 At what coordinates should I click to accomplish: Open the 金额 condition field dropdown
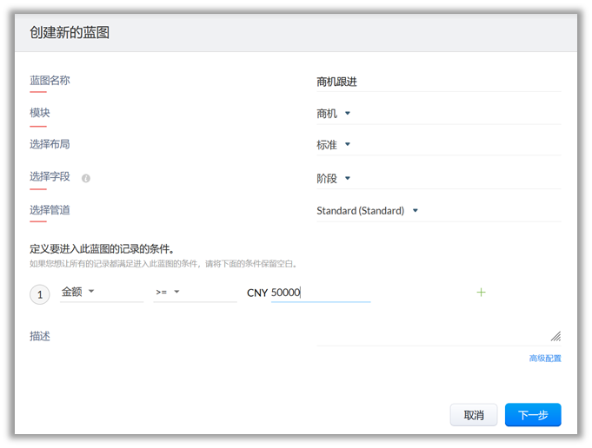[78, 293]
